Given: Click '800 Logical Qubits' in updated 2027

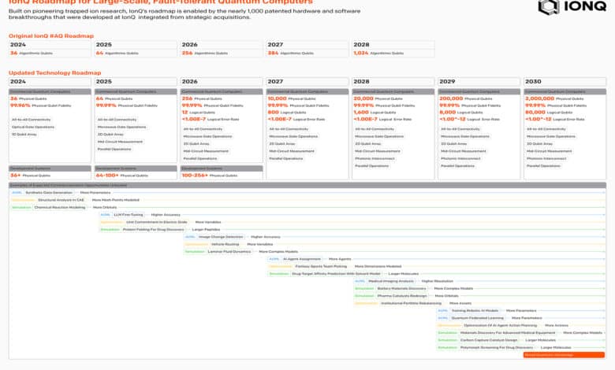Looking at the screenshot, I should point(287,113).
